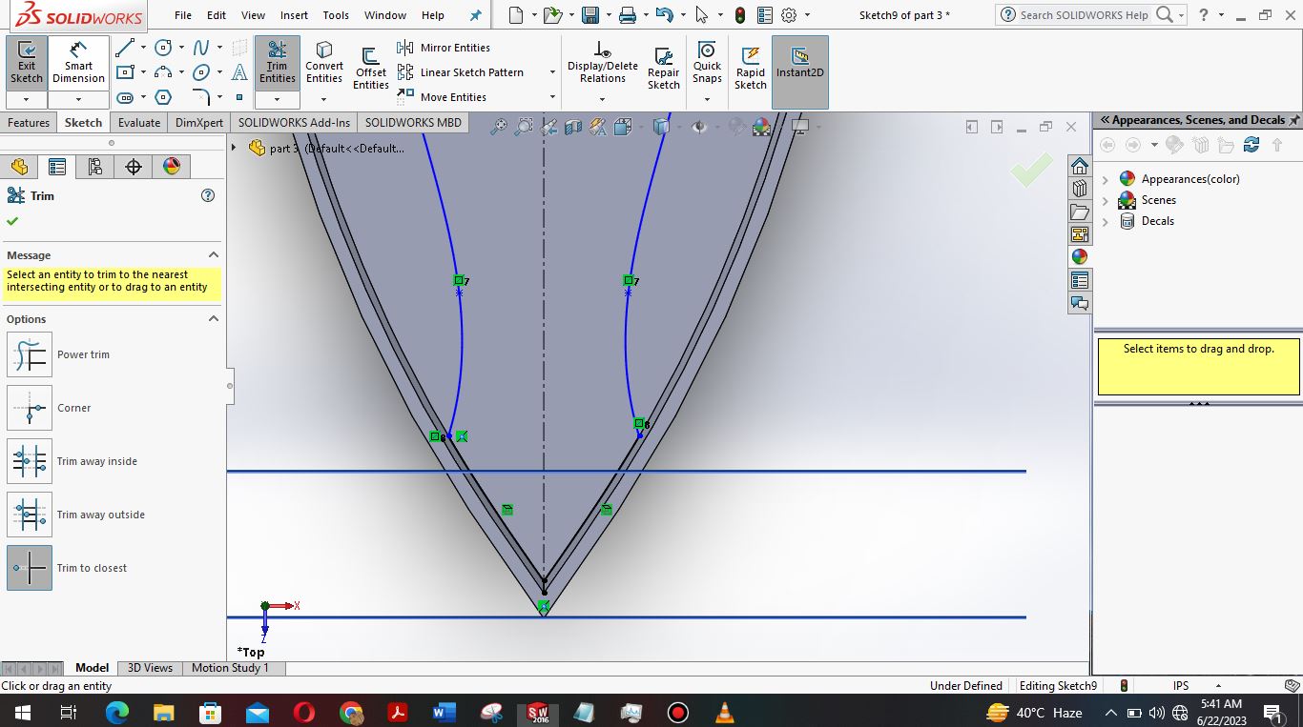The height and width of the screenshot is (727, 1303).
Task: Pick the Ellipse sketch tool
Action: (x=201, y=72)
